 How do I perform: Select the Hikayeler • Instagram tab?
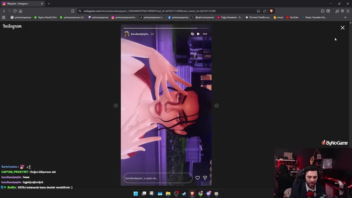tap(23, 4)
